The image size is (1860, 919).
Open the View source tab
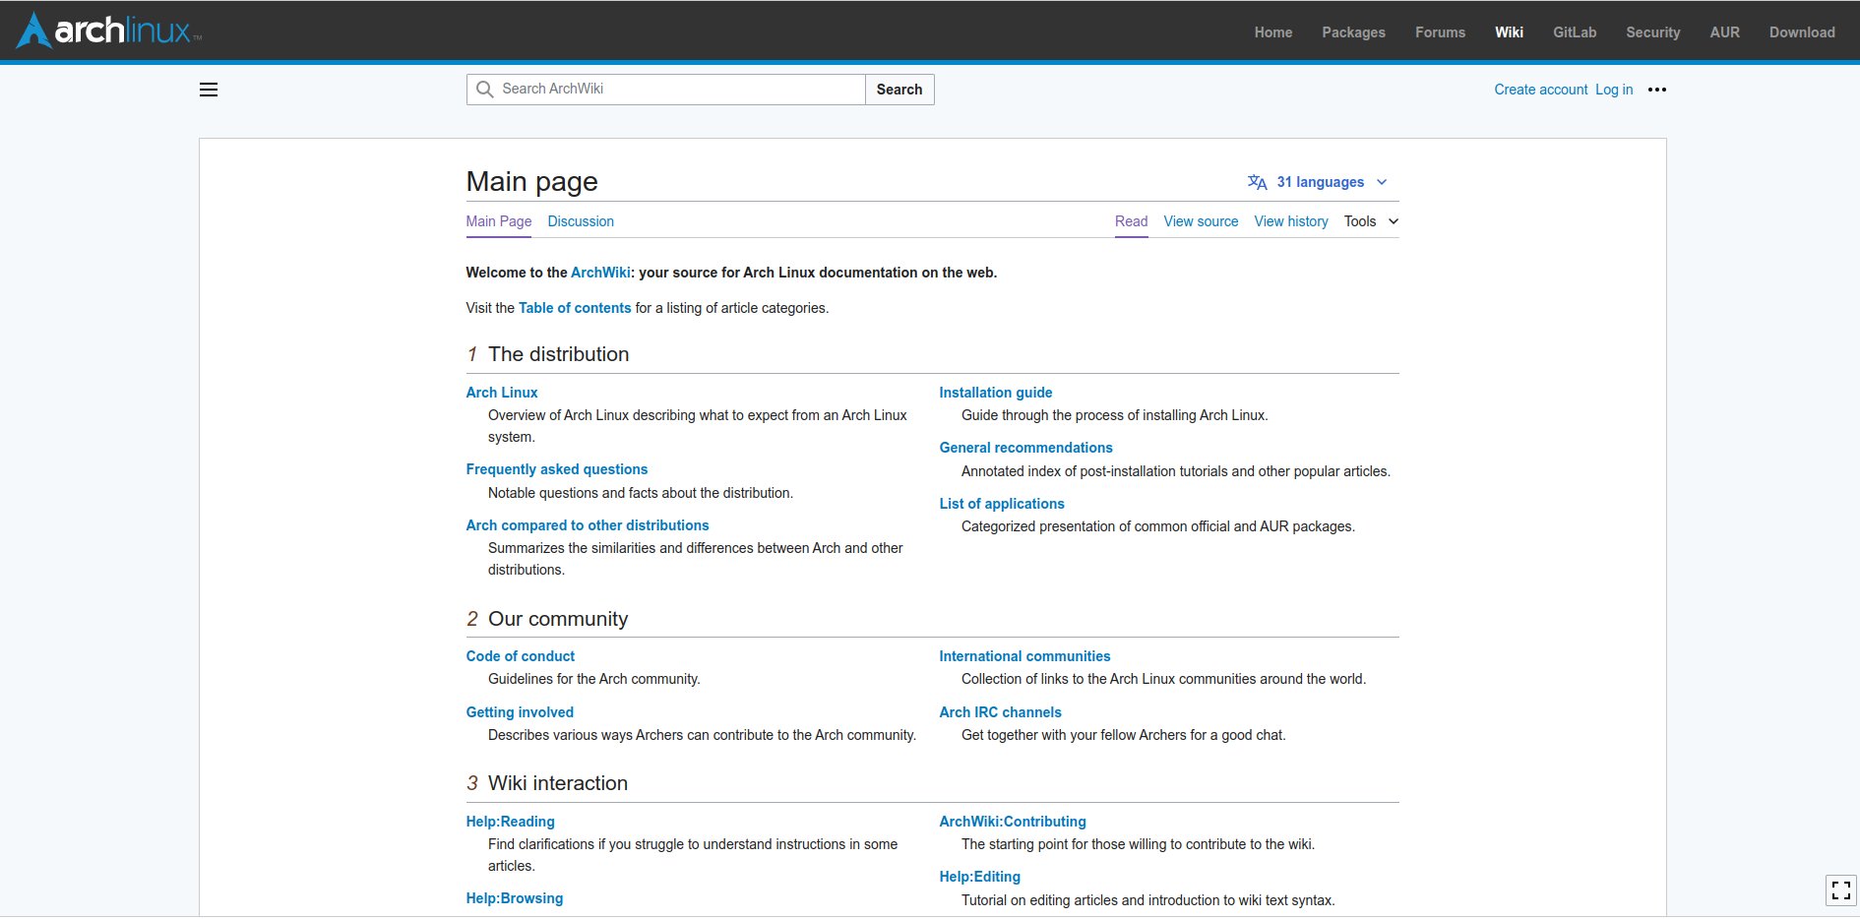(1201, 221)
